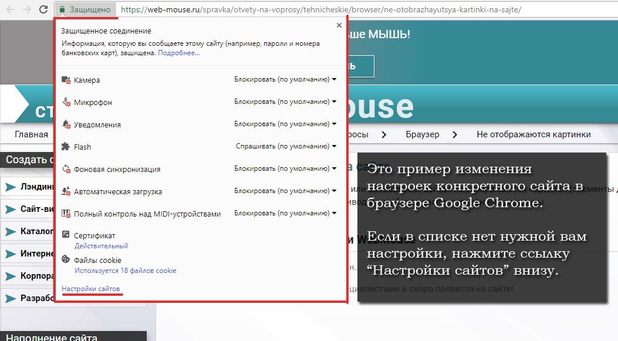
Task: Click the MIDI-устройства piano icon
Action: click(x=66, y=214)
